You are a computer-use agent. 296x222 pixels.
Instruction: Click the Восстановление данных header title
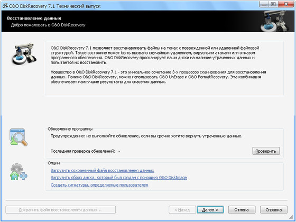(x=34, y=18)
